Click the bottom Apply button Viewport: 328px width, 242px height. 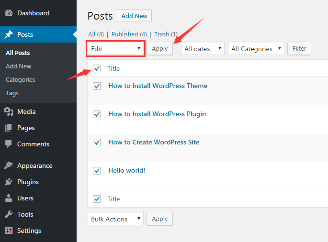tap(159, 219)
